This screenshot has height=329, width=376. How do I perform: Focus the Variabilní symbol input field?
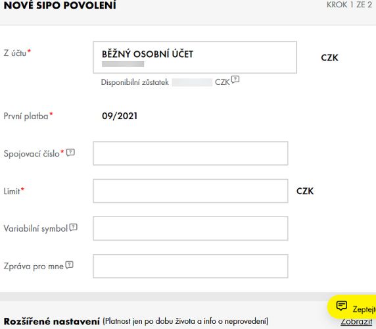coord(191,228)
